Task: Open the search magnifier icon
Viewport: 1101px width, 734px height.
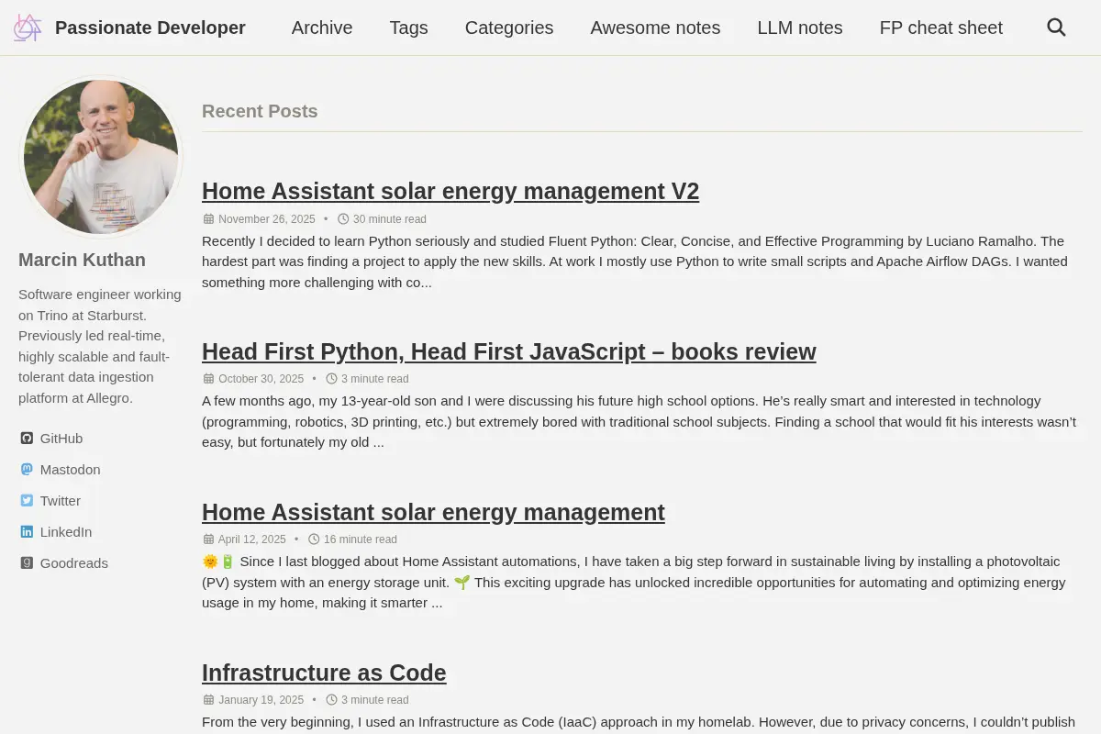Action: click(1056, 28)
